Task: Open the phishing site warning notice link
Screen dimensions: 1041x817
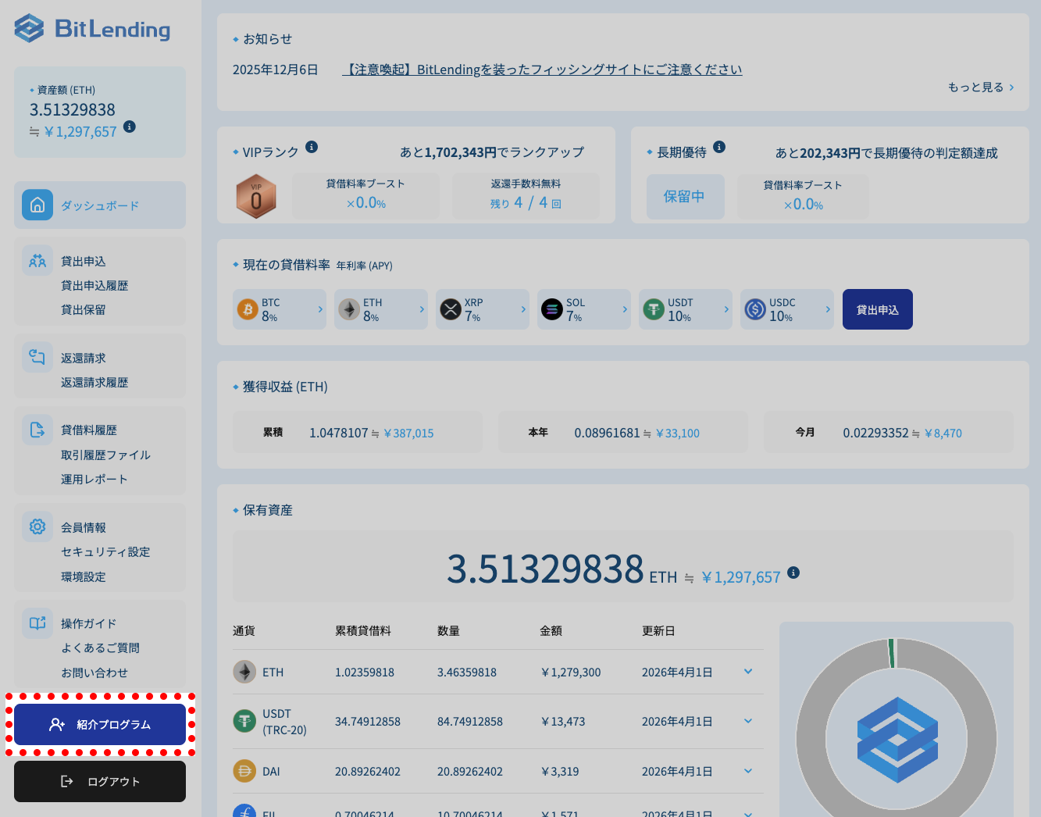Action: (x=542, y=70)
